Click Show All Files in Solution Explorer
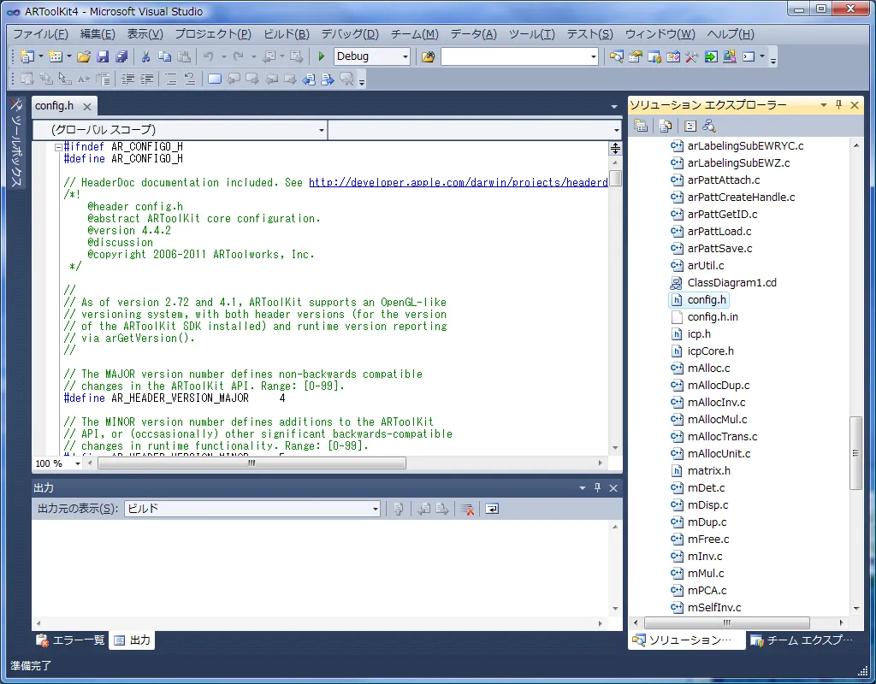Screen dimensions: 876x684 click(665, 127)
